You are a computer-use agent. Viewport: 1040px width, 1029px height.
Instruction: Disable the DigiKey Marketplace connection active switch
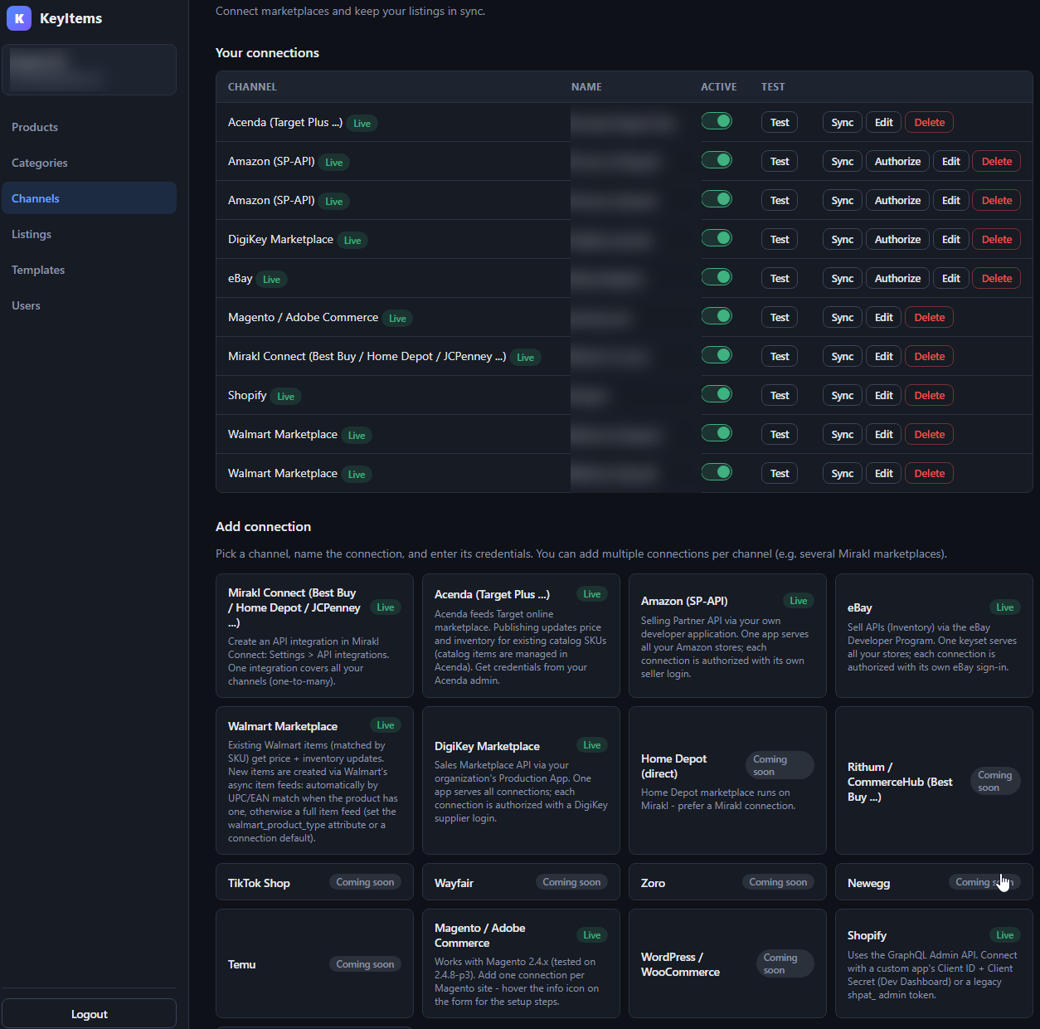(x=717, y=238)
